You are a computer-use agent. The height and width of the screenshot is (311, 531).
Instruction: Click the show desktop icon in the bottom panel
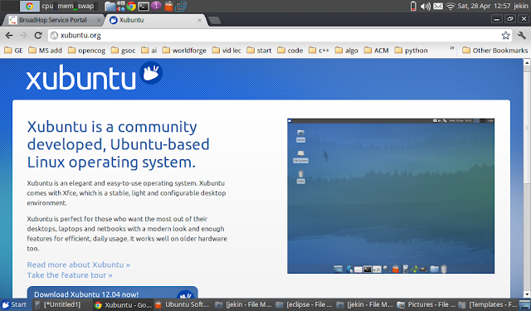click(x=524, y=304)
